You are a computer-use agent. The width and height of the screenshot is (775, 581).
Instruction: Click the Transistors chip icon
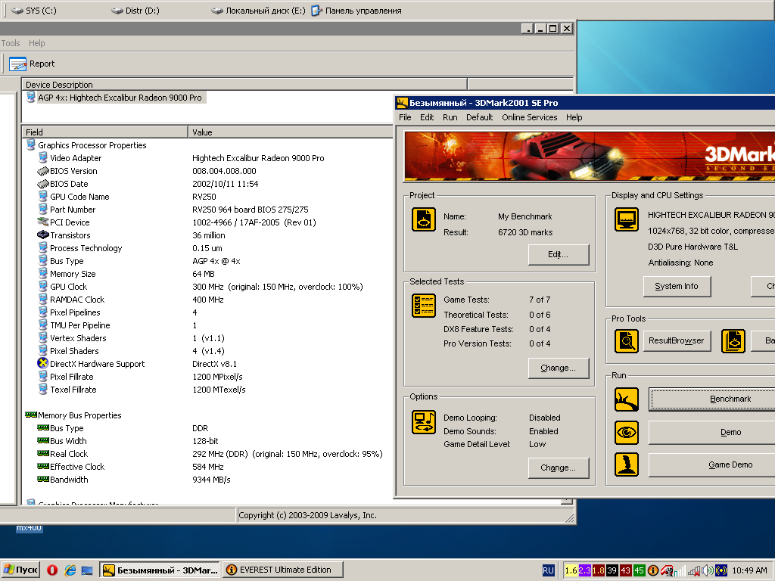pos(42,235)
